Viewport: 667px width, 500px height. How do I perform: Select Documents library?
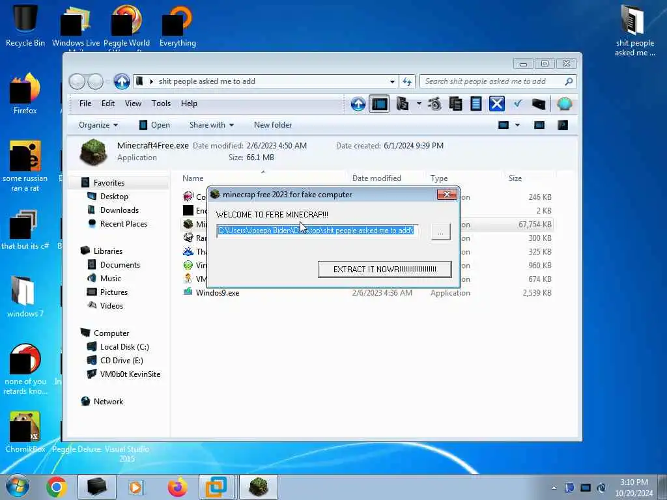pos(120,265)
